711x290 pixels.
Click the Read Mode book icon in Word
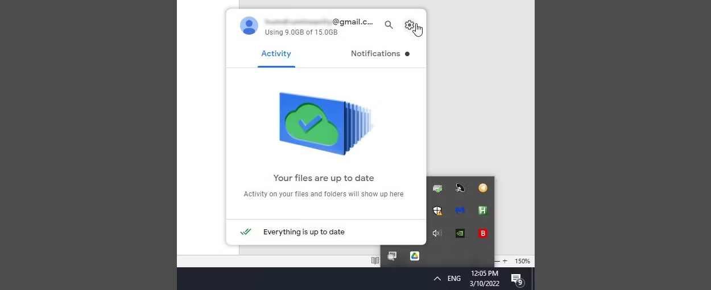tap(375, 261)
